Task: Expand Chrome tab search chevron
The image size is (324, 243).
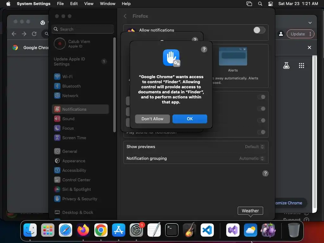Action: (310, 23)
